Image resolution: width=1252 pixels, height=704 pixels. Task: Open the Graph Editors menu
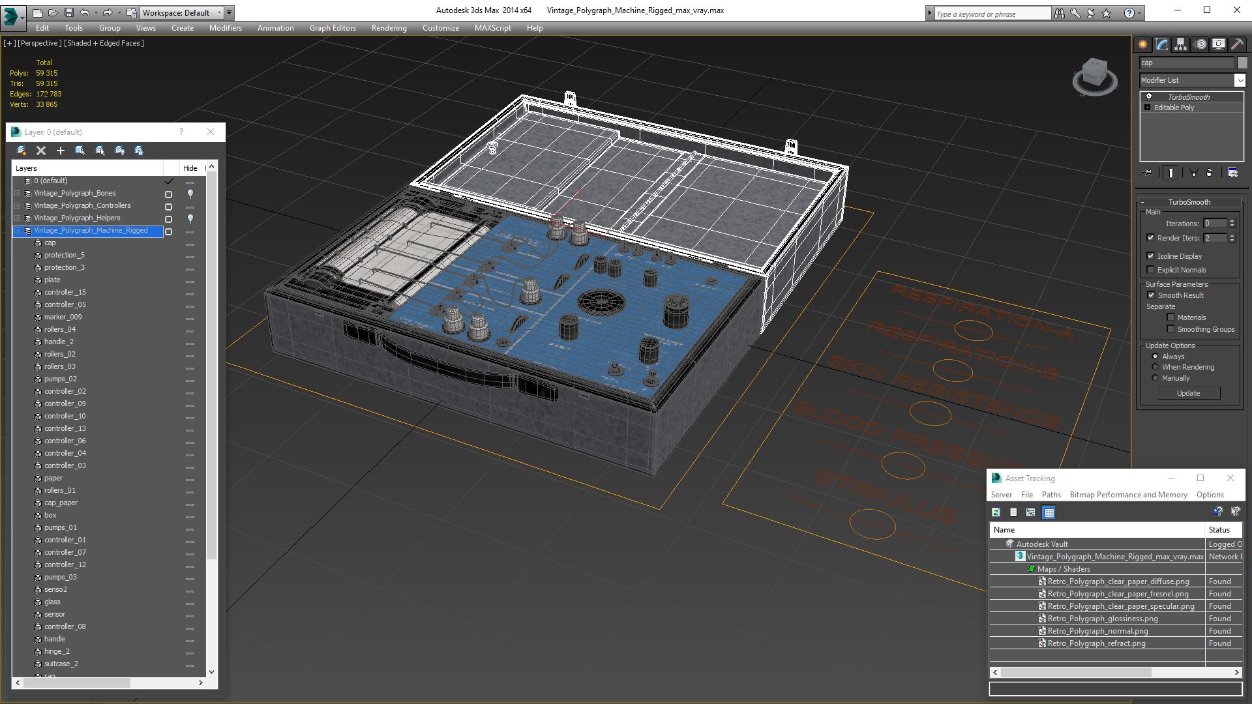pyautogui.click(x=333, y=28)
